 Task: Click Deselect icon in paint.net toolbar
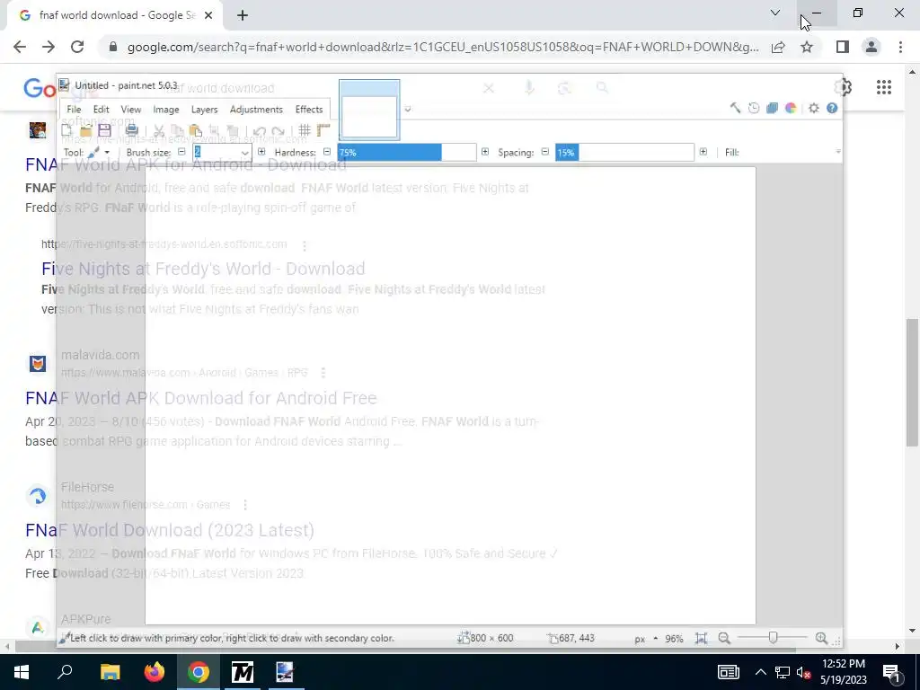(x=233, y=130)
